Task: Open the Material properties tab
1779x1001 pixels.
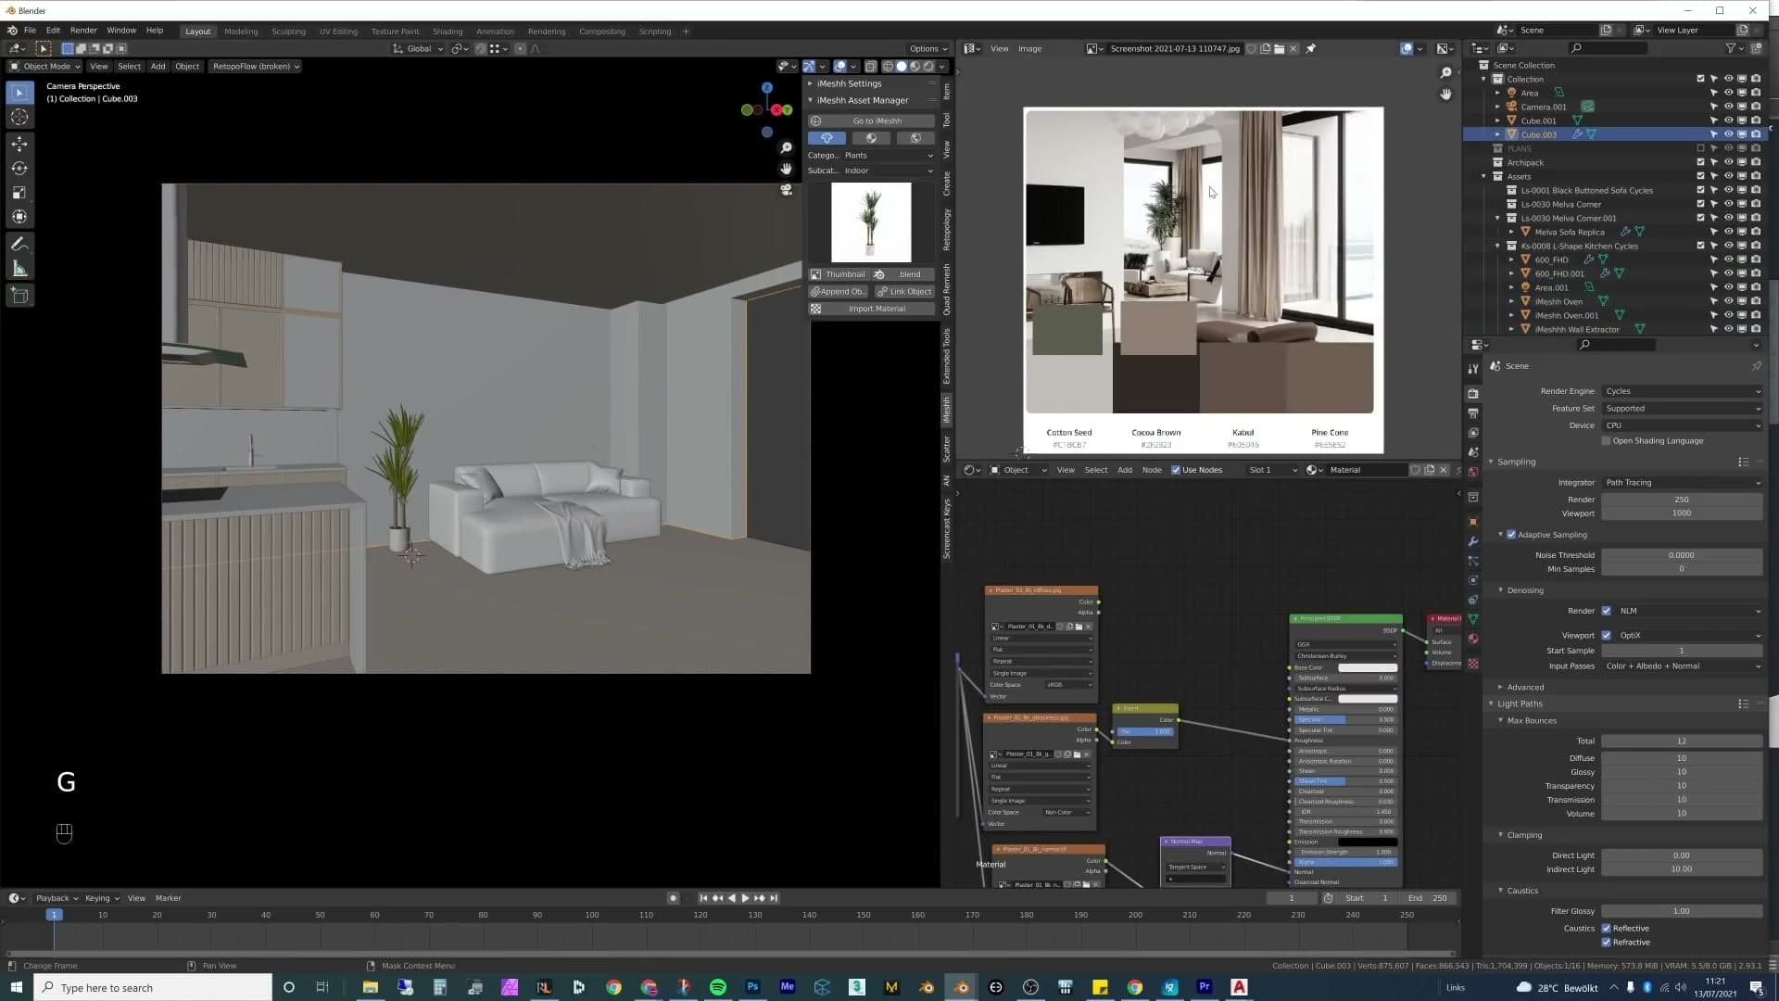Action: point(1473,639)
